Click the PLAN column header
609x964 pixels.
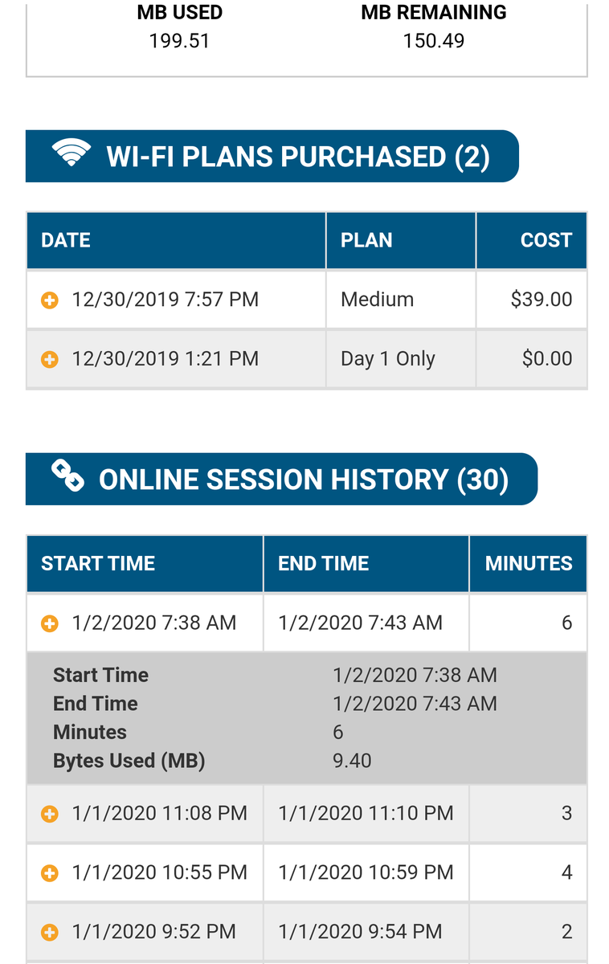(x=401, y=240)
